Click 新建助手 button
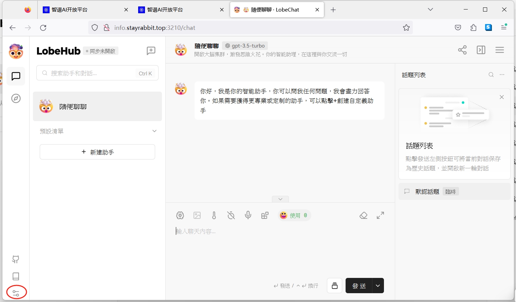 97,152
